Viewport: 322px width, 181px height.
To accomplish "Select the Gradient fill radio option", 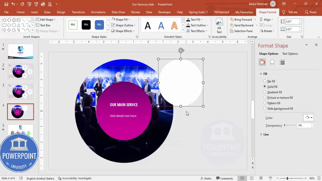I will pos(265,92).
